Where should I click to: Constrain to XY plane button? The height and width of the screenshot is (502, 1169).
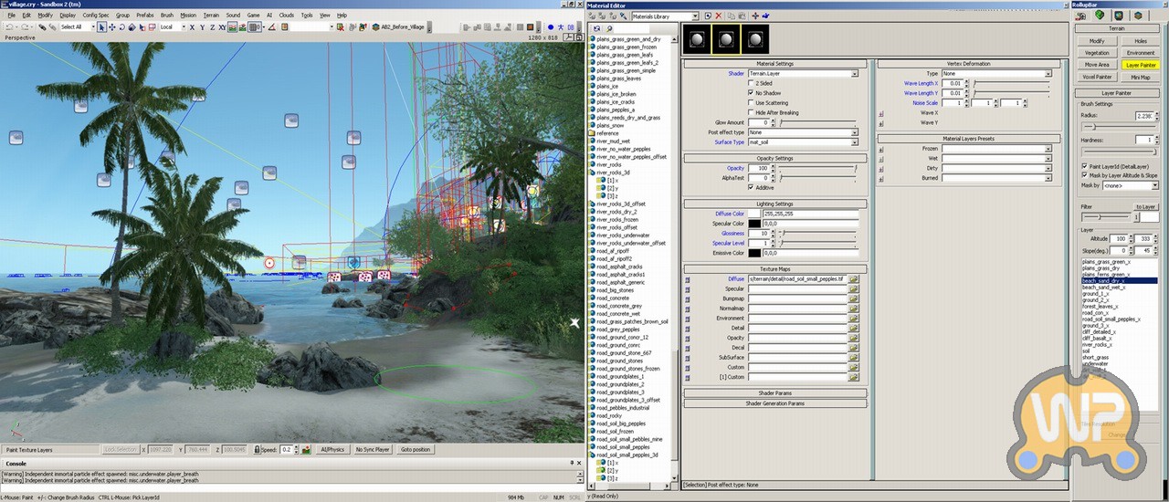222,27
